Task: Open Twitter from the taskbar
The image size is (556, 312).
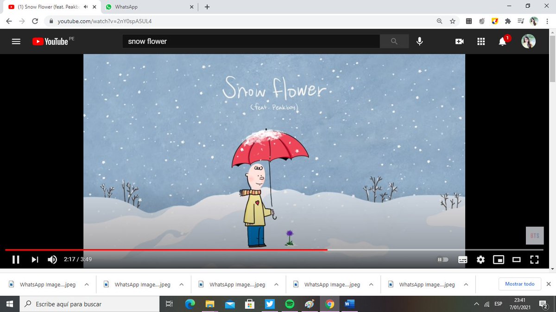Action: click(x=270, y=304)
